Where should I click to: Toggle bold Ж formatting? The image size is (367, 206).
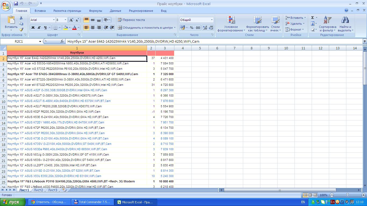[x=33, y=27]
